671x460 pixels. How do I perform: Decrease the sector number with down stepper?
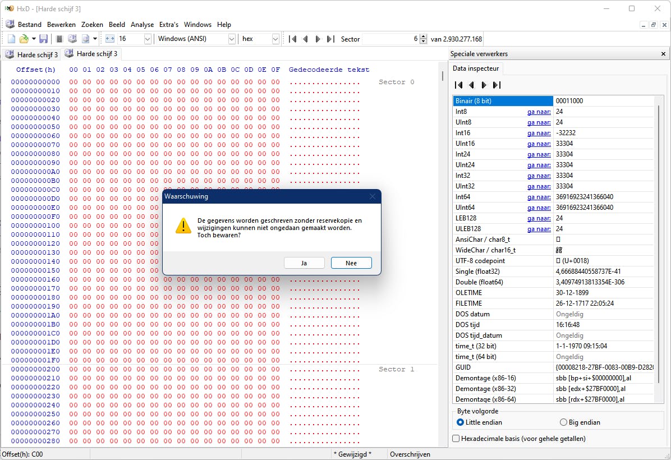pos(423,42)
